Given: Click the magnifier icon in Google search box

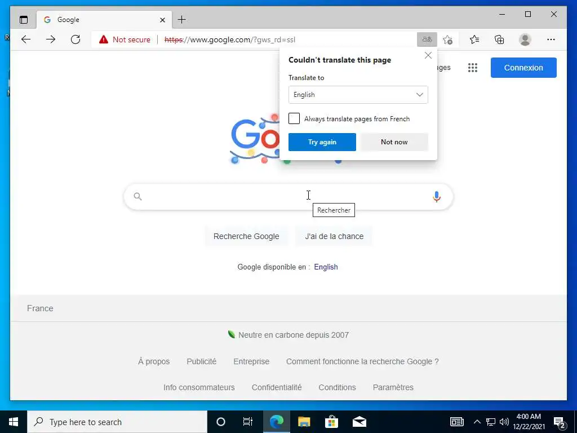Looking at the screenshot, I should click(137, 197).
